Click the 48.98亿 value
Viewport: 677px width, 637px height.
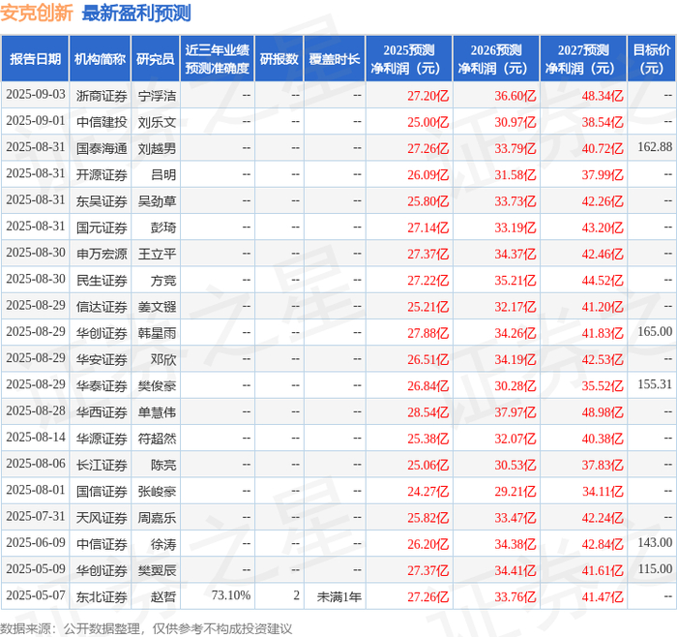coord(603,411)
